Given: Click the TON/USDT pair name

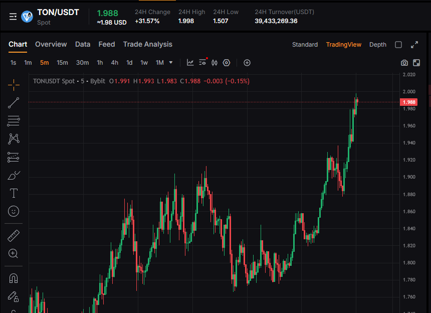Looking at the screenshot, I should (x=58, y=13).
